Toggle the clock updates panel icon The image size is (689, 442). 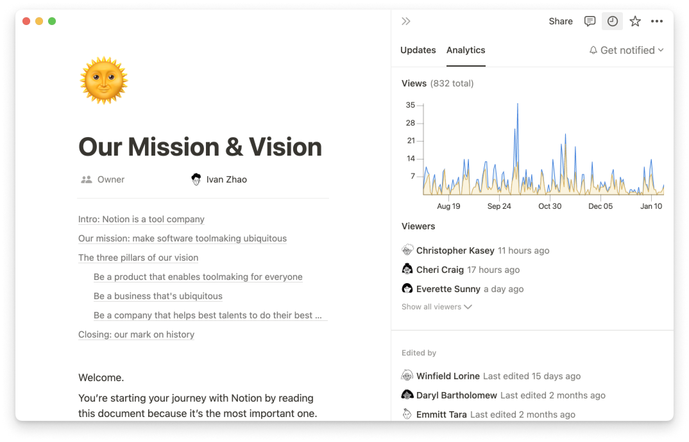coord(612,21)
